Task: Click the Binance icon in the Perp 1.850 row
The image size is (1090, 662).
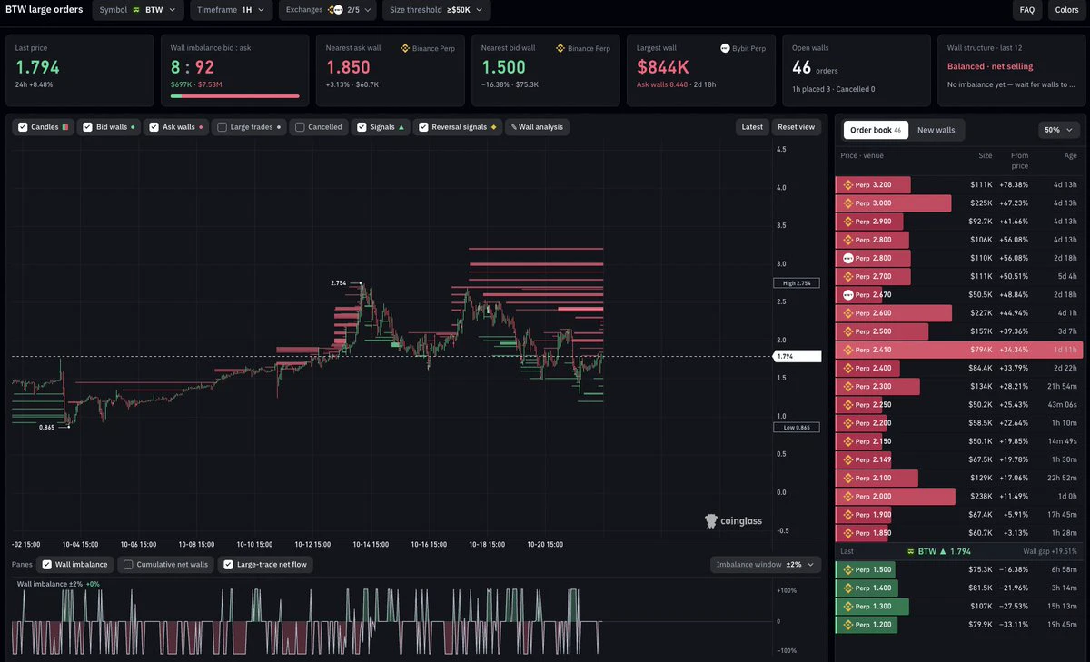Action: click(848, 533)
